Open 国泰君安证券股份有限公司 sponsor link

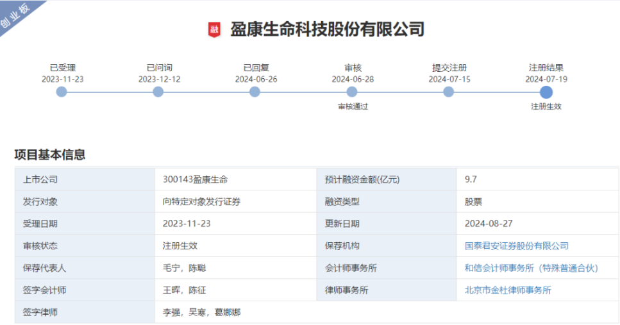[x=516, y=246]
